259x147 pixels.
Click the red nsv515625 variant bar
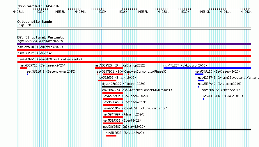click(x=111, y=136)
